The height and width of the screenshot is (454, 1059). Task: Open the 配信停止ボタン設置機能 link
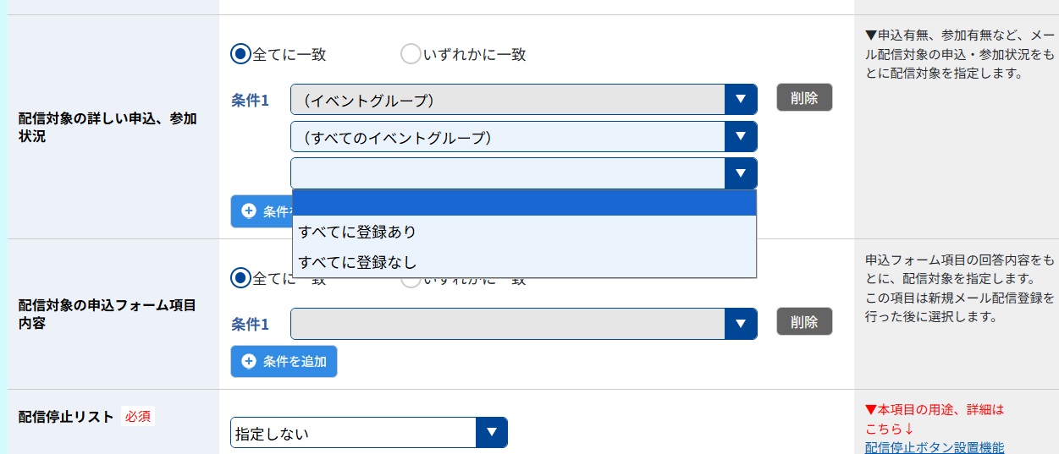tap(935, 447)
